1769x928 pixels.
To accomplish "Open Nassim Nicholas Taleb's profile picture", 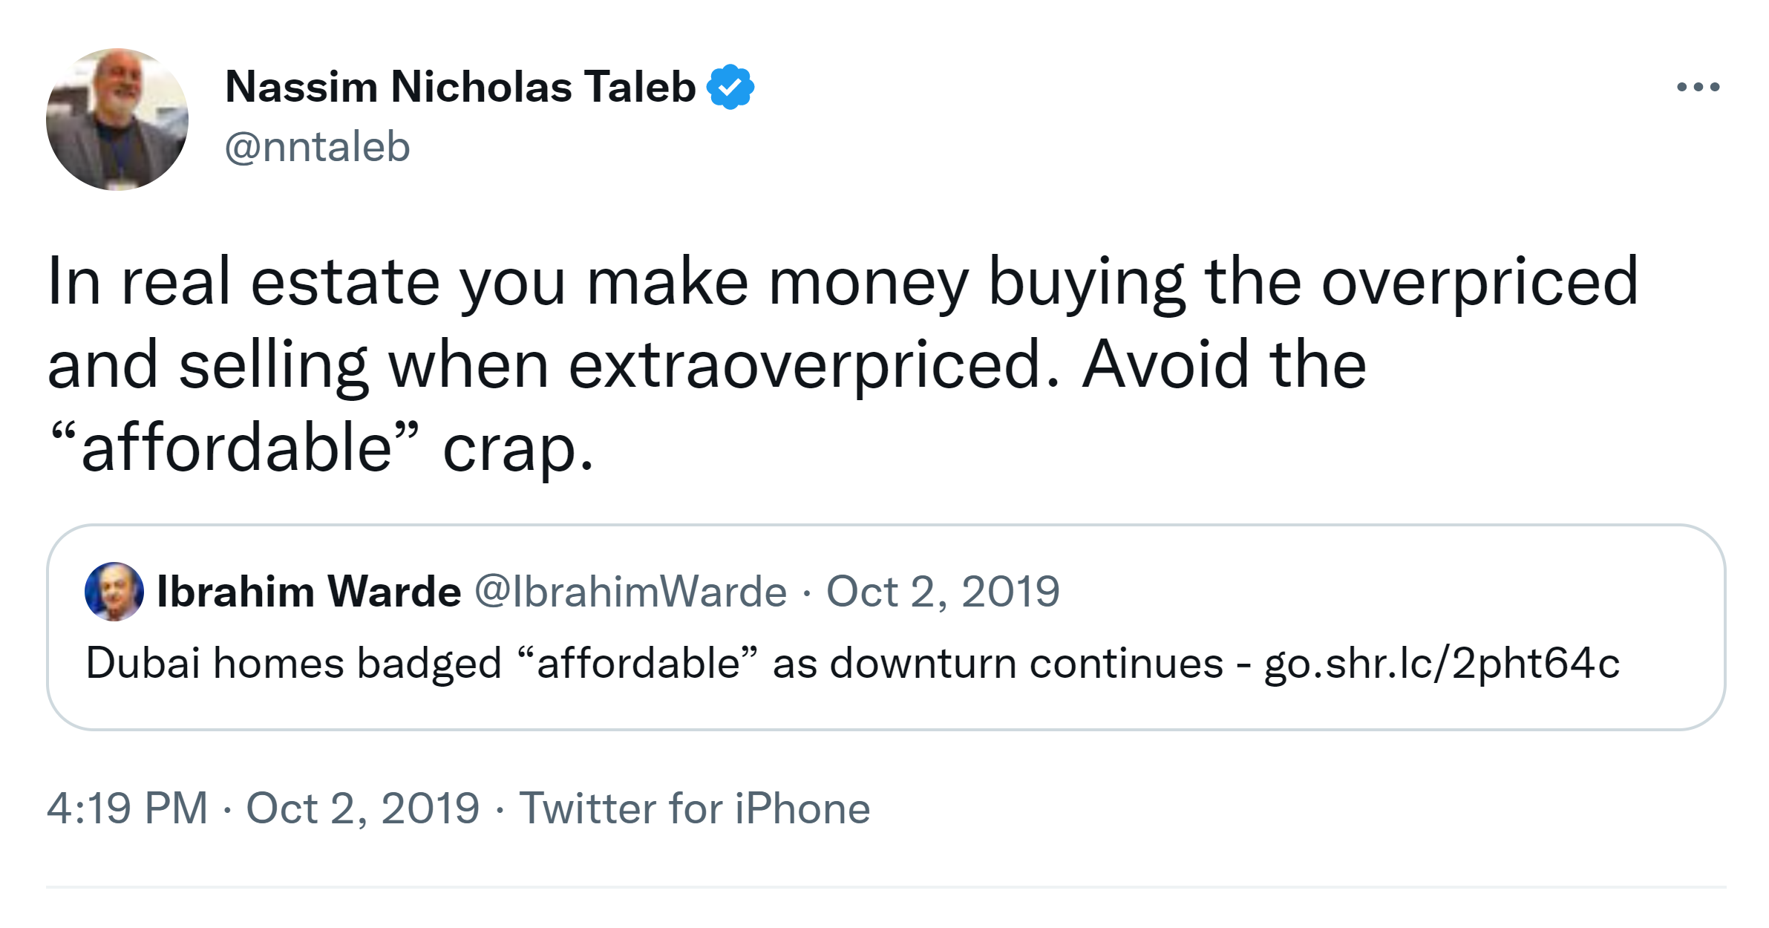I will (117, 120).
